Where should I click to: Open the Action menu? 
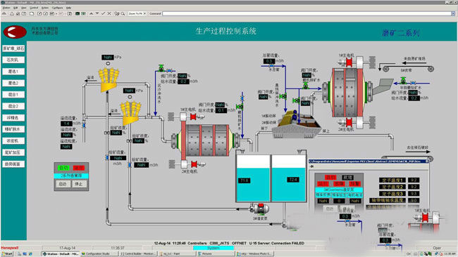(x=45, y=8)
